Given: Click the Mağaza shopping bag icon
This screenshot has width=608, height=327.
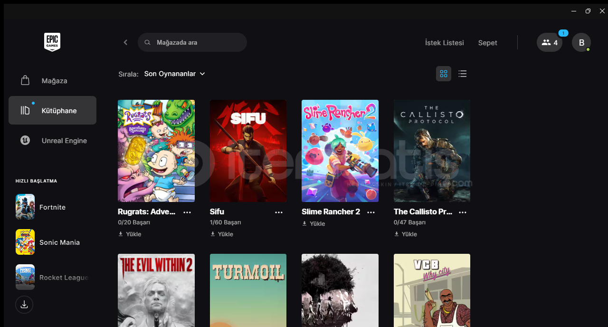Looking at the screenshot, I should 25,80.
